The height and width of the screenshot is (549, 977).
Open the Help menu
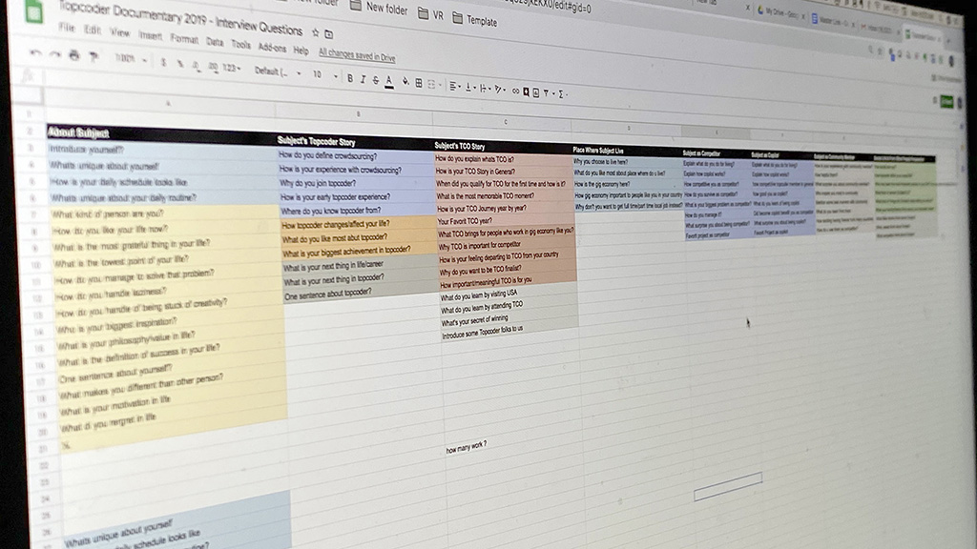click(301, 50)
